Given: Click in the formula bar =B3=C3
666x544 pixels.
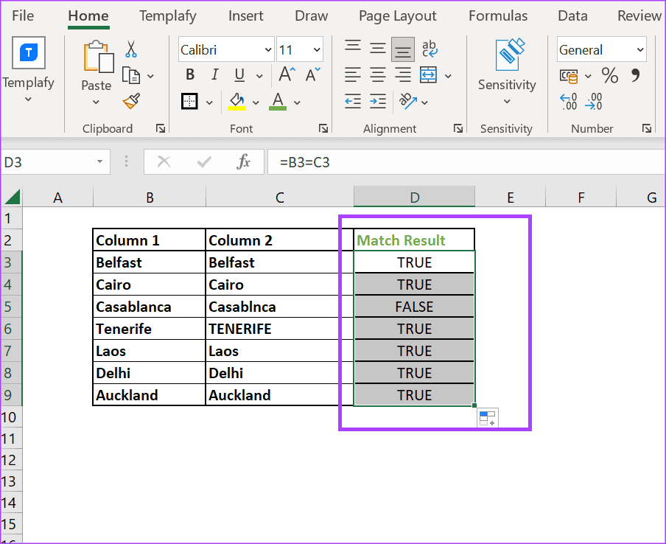Looking at the screenshot, I should pyautogui.click(x=466, y=162).
